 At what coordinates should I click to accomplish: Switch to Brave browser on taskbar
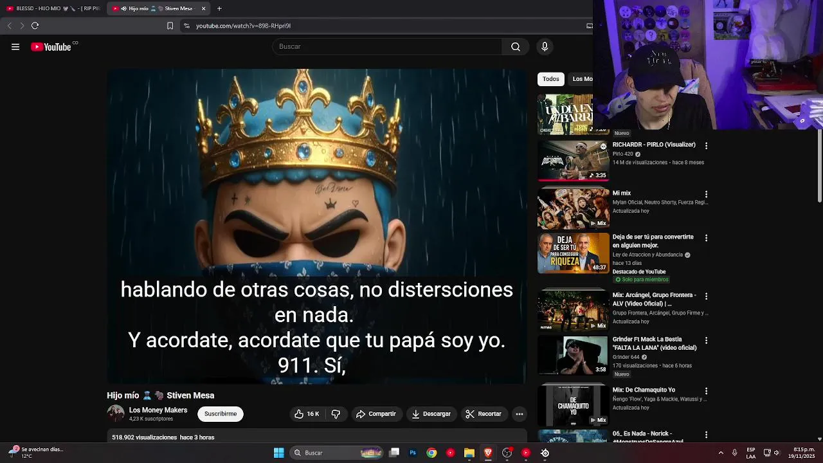pos(488,453)
